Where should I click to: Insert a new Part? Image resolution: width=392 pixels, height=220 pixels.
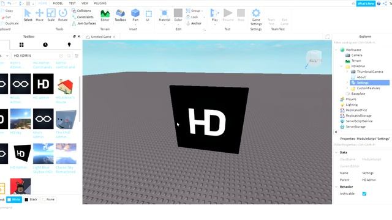pyautogui.click(x=135, y=15)
